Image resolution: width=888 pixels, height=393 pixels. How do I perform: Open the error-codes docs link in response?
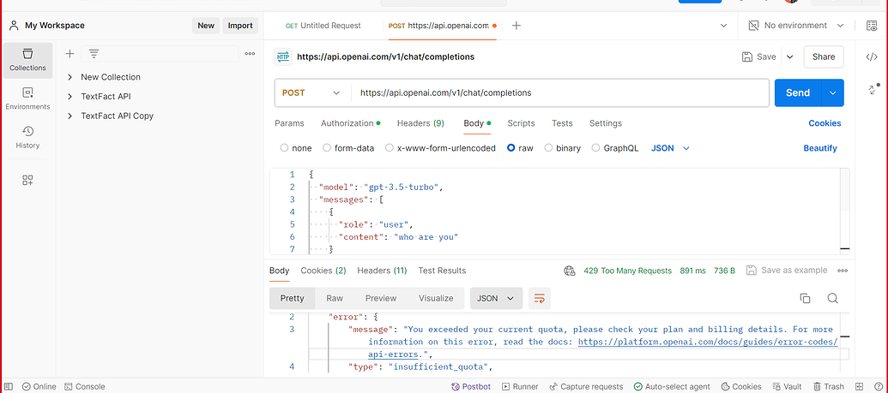707,341
